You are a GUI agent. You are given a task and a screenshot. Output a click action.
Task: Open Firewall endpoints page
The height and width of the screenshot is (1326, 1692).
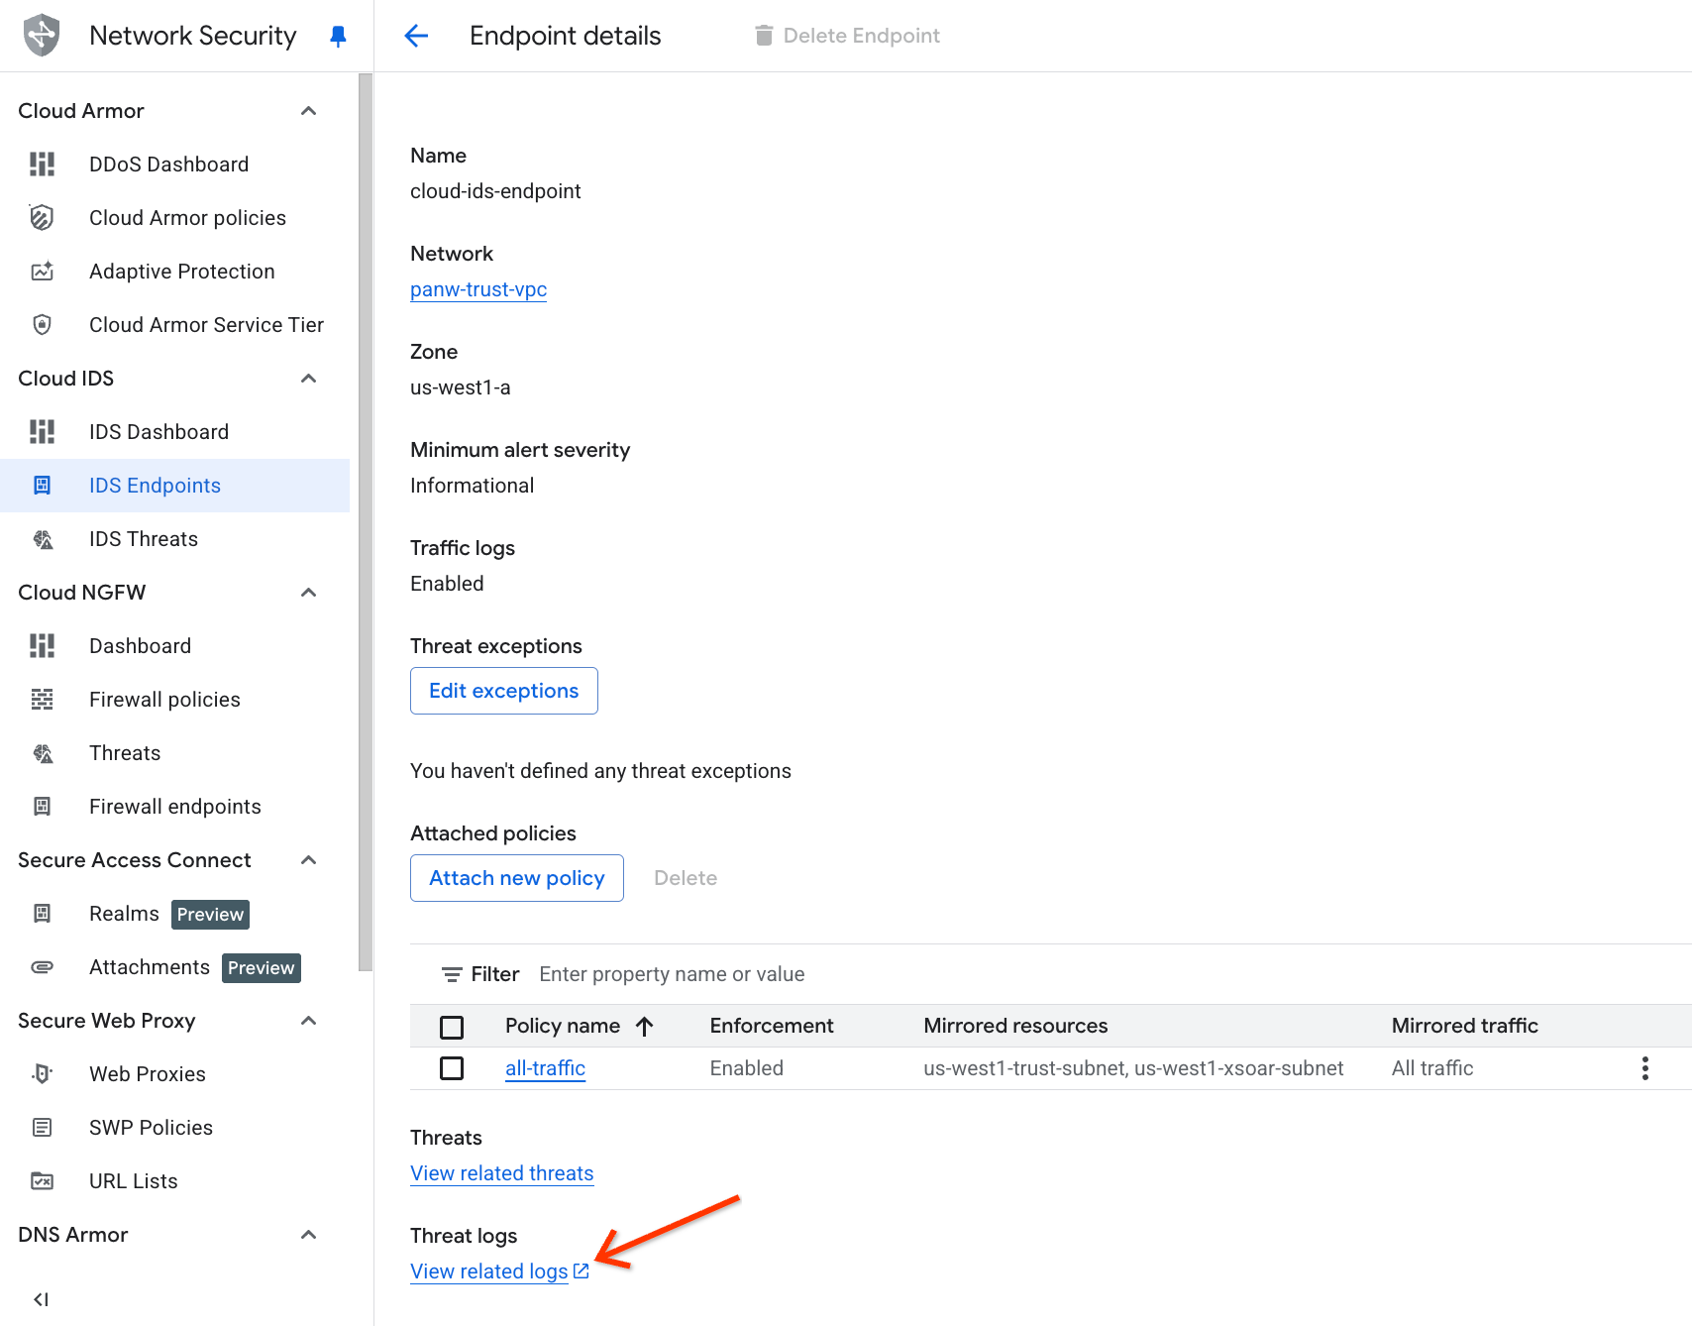click(175, 807)
